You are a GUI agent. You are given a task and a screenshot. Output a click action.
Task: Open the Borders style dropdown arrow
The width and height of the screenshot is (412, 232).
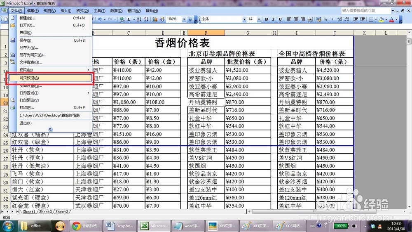(376, 19)
